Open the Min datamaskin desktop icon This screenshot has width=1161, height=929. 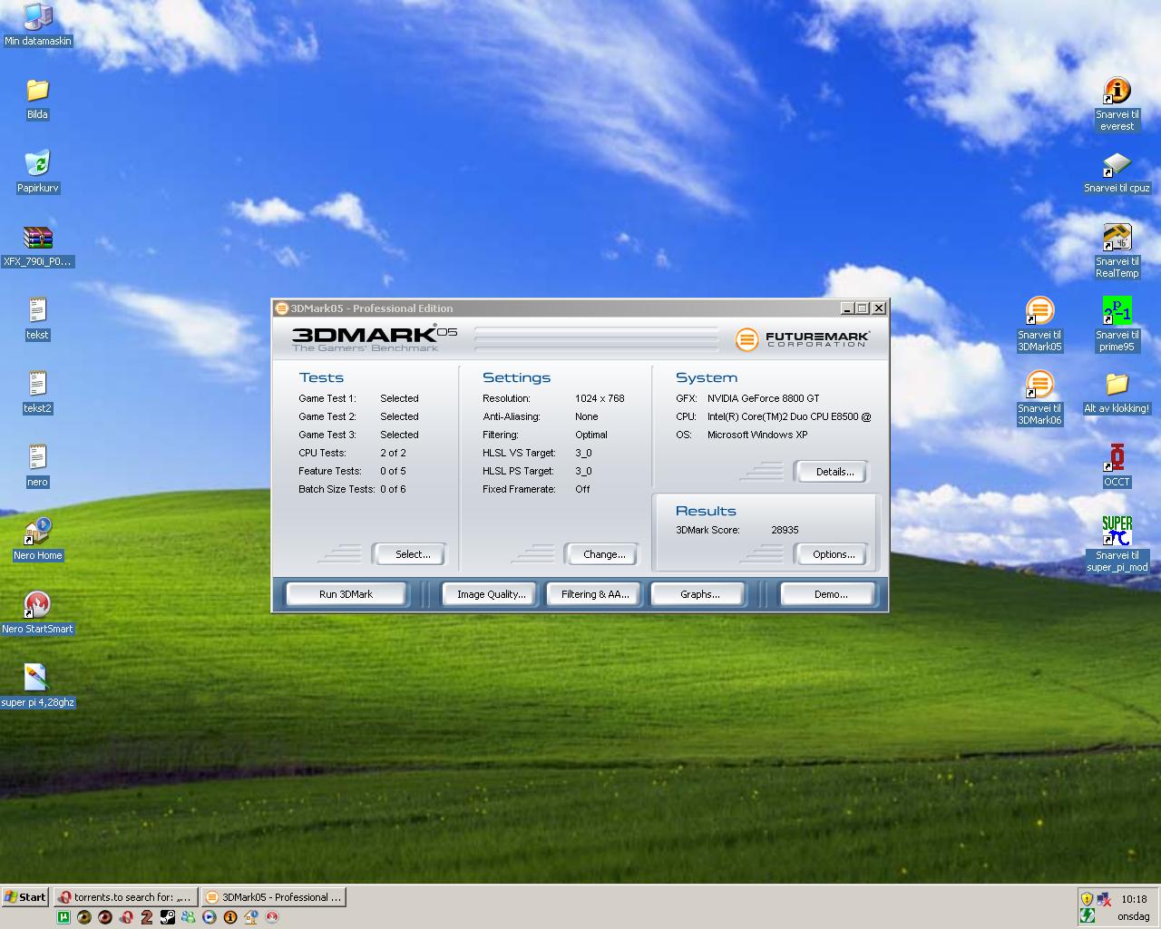(37, 24)
